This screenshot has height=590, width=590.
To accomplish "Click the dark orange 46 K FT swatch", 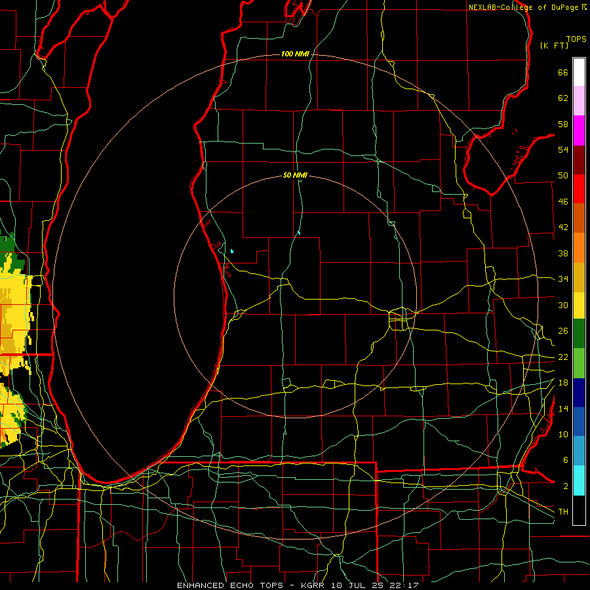I will 579,218.
